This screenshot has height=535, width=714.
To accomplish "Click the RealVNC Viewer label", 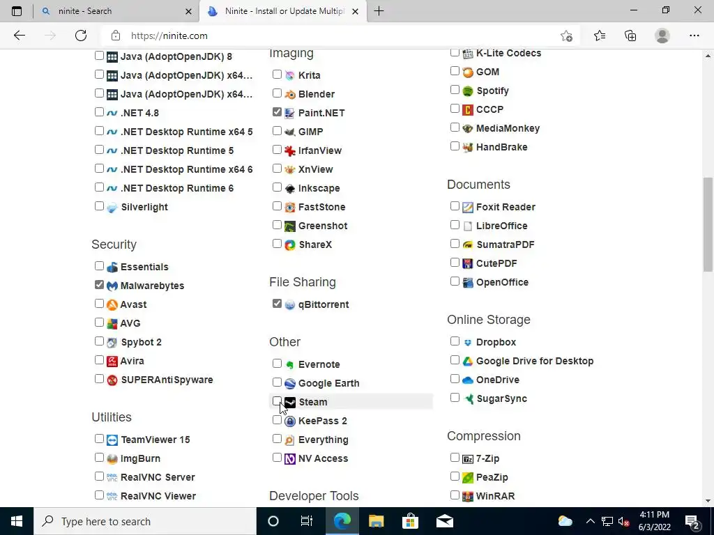I will [x=158, y=496].
